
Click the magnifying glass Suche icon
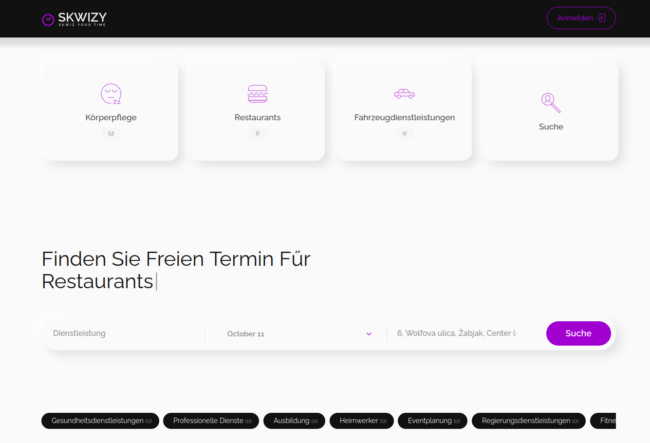pyautogui.click(x=551, y=102)
